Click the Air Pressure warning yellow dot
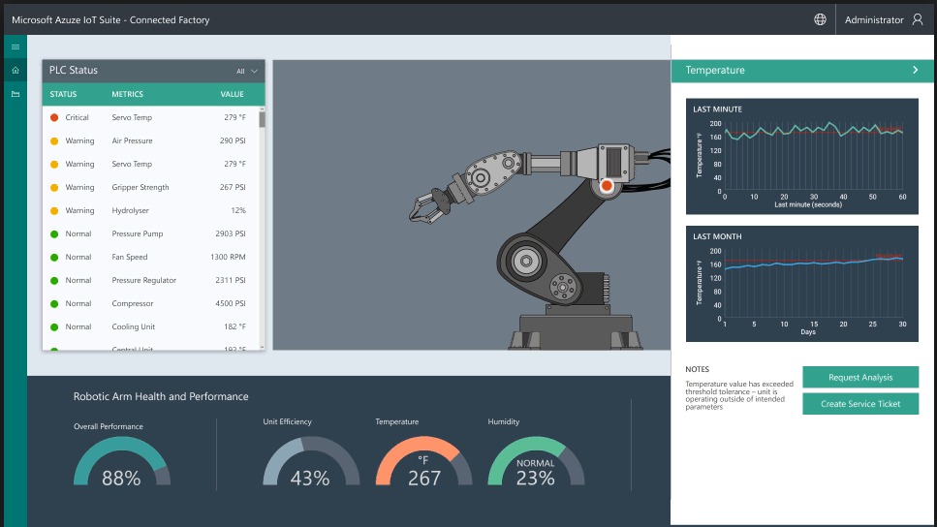 coord(54,141)
